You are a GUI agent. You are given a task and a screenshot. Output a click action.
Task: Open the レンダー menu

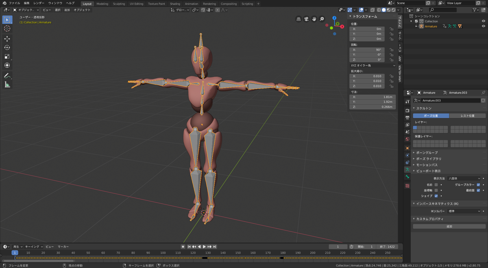[39, 3]
